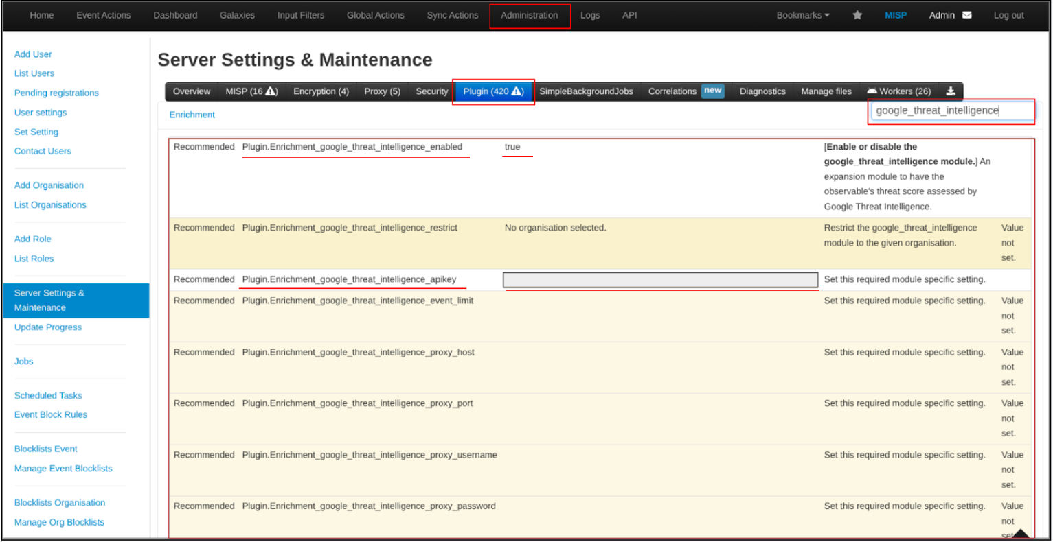Open the Administration menu
The height and width of the screenshot is (542, 1053).
click(530, 15)
